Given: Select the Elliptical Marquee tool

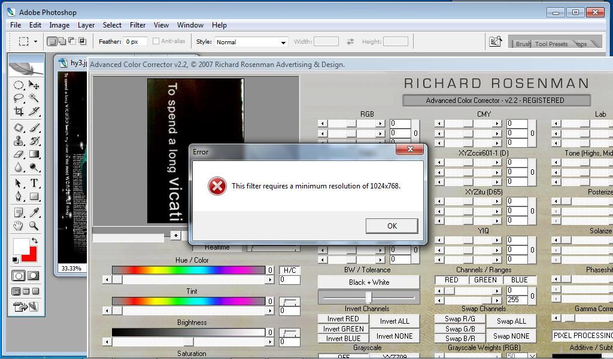Looking at the screenshot, I should pyautogui.click(x=19, y=85).
